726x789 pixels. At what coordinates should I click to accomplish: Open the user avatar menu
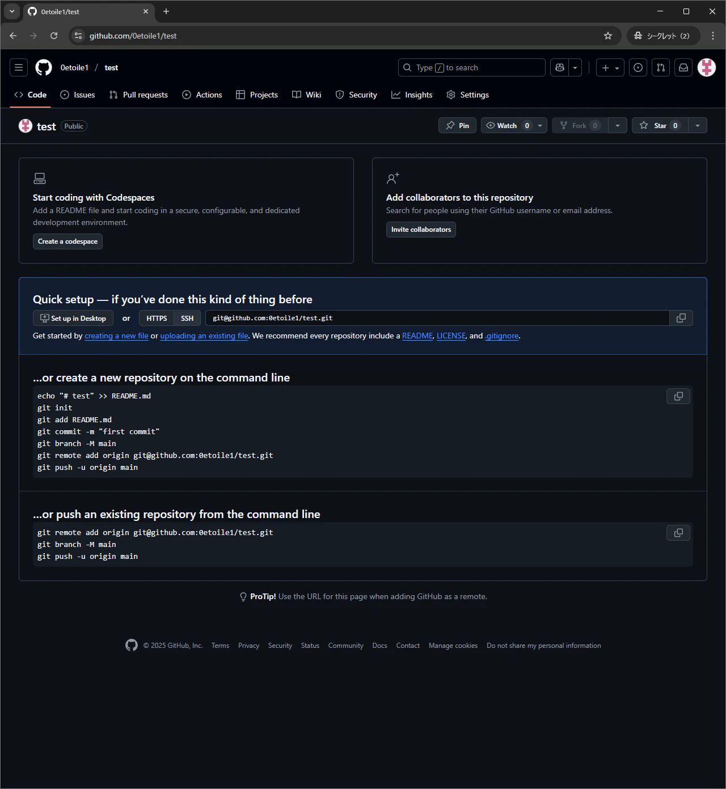(x=707, y=67)
